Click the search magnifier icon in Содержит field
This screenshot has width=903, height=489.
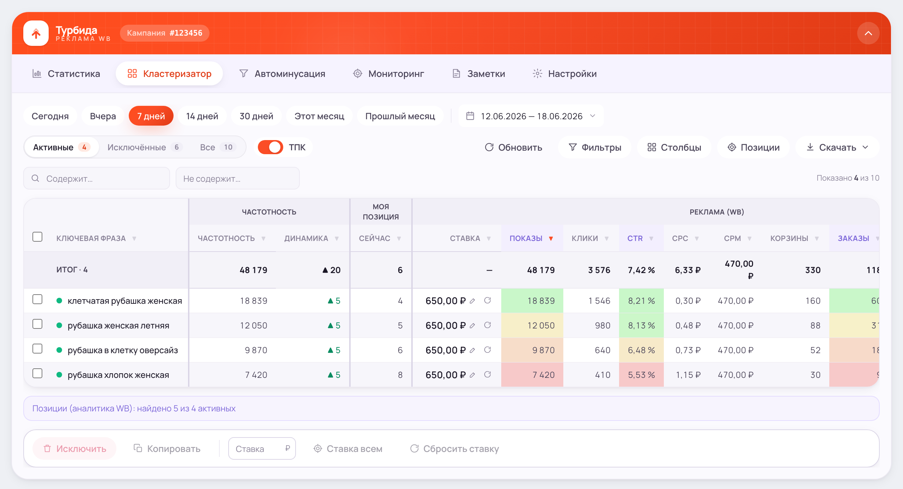coord(35,178)
